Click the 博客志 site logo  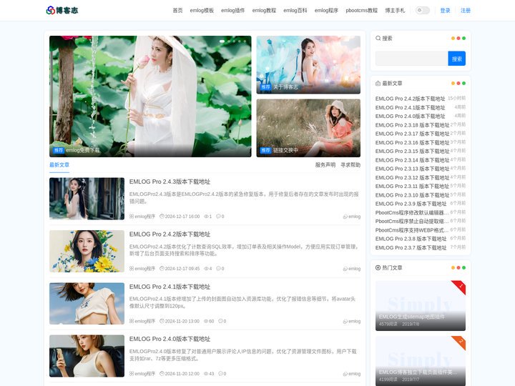(62, 10)
